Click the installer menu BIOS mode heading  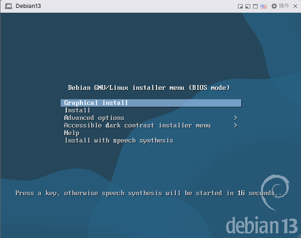click(149, 88)
